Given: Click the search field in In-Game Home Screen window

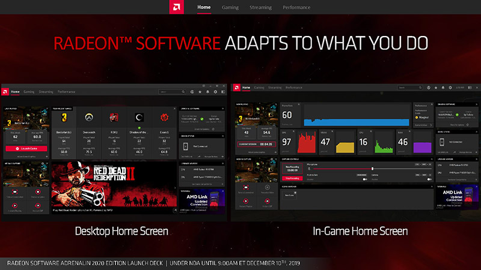Looking at the screenshot, I should click(x=410, y=88).
